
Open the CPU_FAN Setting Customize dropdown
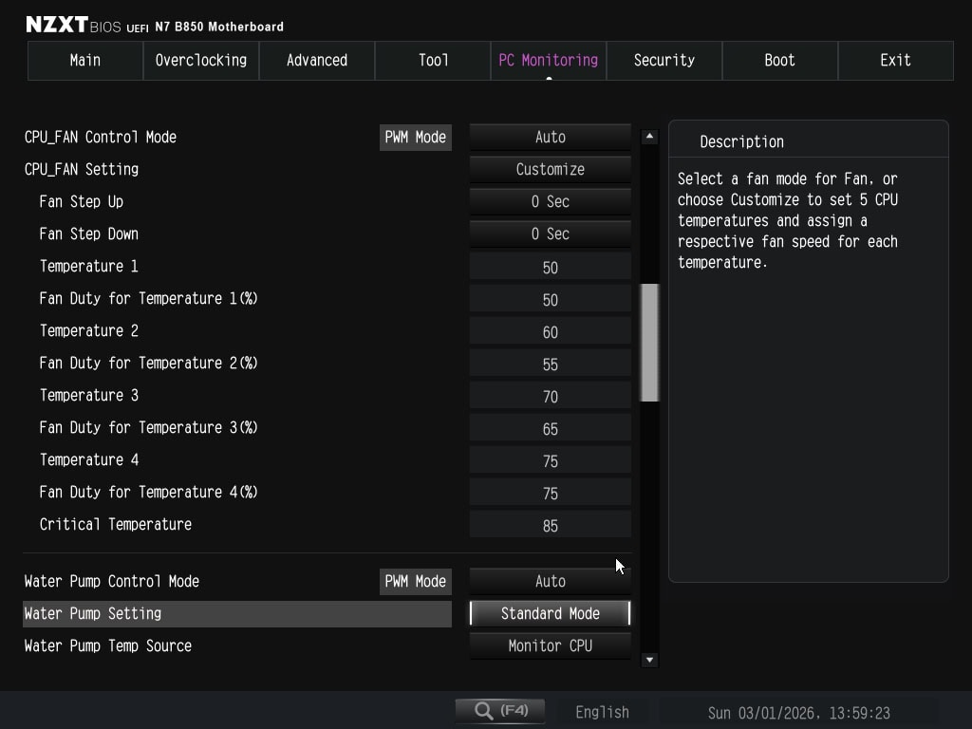pos(550,170)
